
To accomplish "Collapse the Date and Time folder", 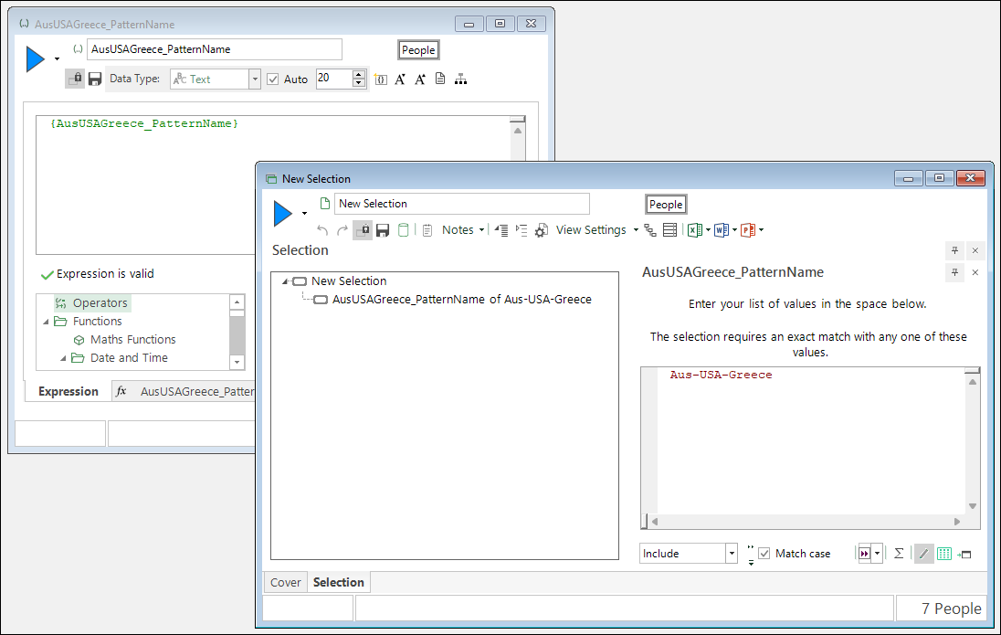I will tap(63, 358).
